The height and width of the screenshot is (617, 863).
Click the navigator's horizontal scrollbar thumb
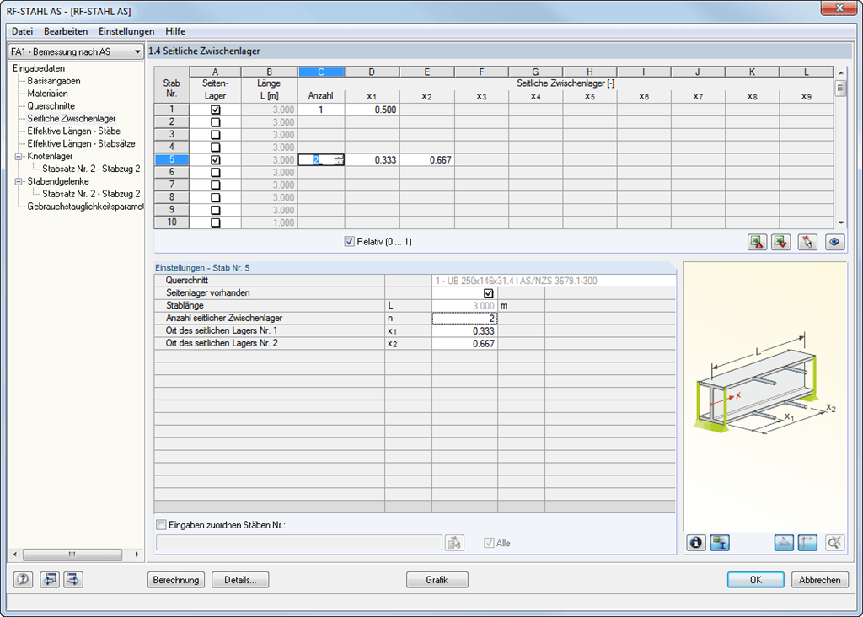click(72, 555)
